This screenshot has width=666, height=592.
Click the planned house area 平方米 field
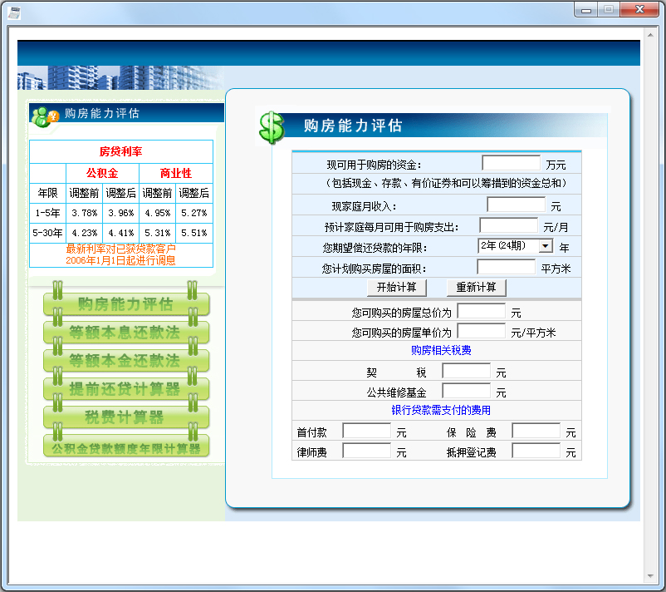coord(507,267)
